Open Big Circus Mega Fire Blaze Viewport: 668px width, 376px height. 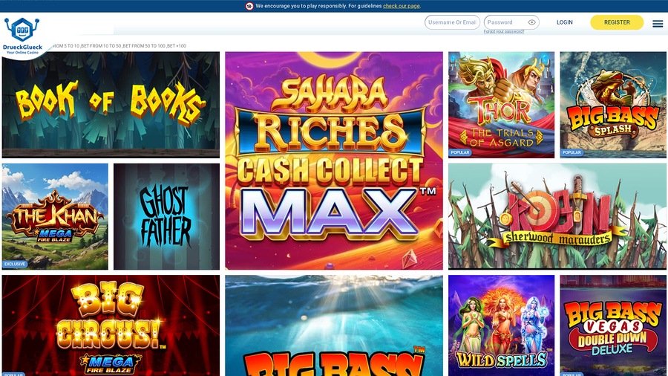coord(111,325)
